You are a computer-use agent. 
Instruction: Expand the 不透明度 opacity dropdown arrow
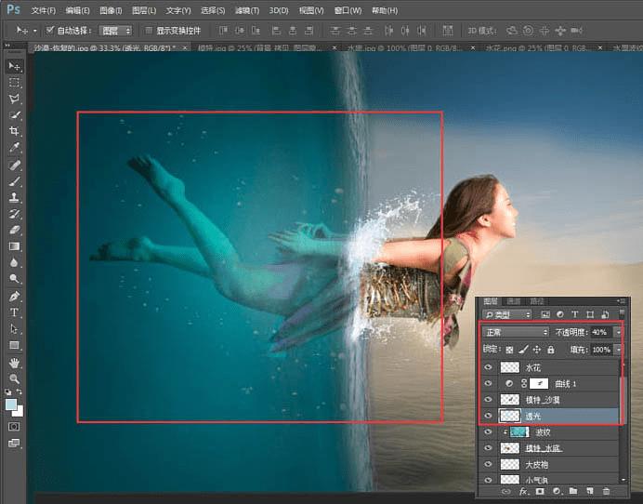(618, 332)
